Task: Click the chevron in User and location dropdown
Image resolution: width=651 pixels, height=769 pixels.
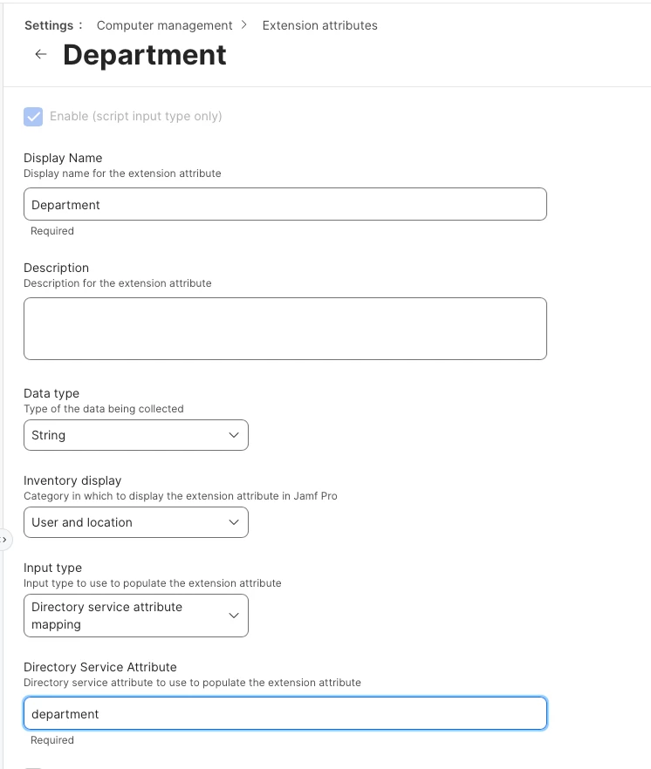Action: click(x=234, y=522)
